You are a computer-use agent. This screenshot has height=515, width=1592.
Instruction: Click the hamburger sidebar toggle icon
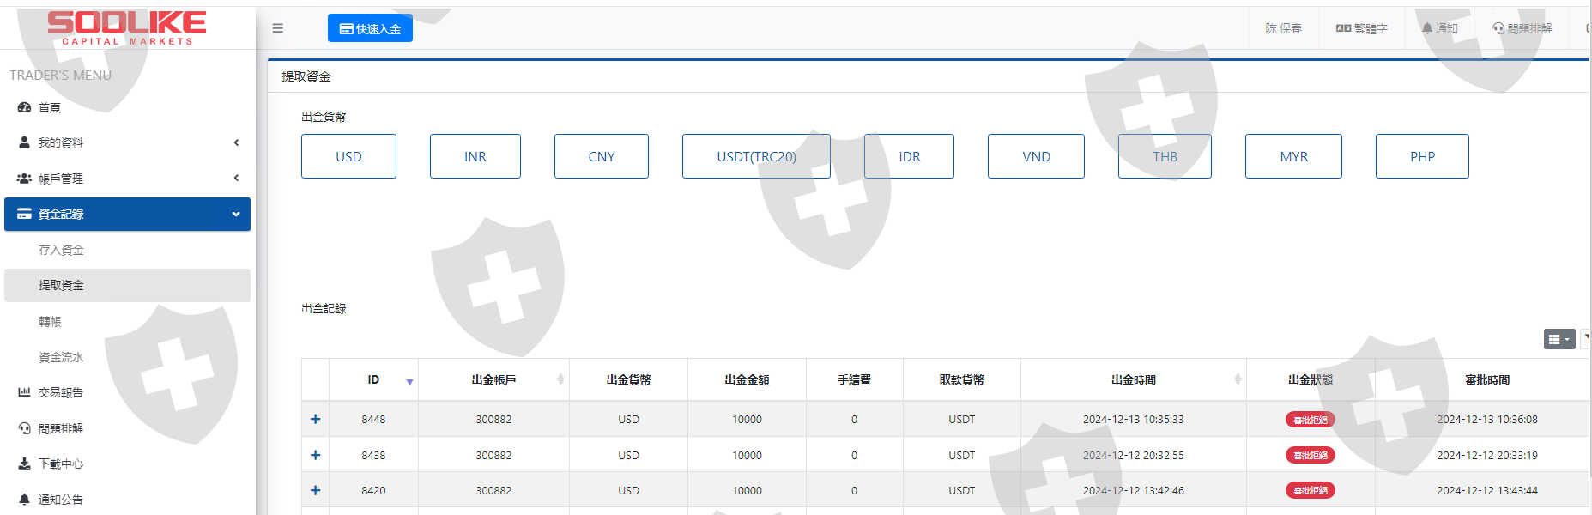[x=277, y=28]
